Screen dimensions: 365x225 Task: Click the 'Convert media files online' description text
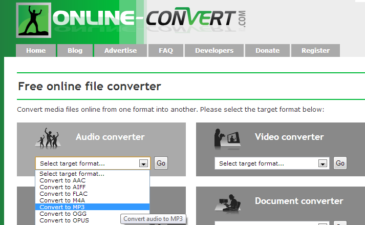click(170, 109)
